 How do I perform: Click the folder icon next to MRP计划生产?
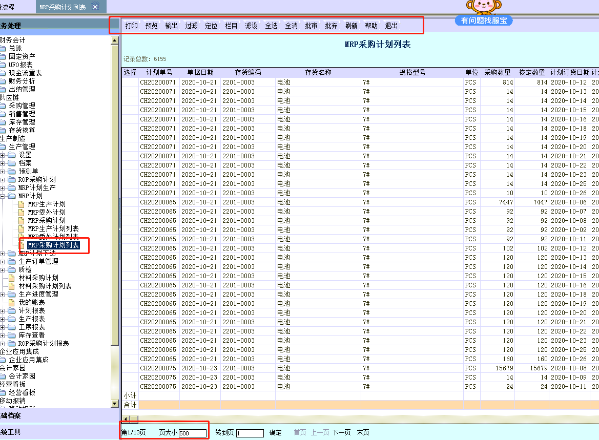click(x=12, y=187)
